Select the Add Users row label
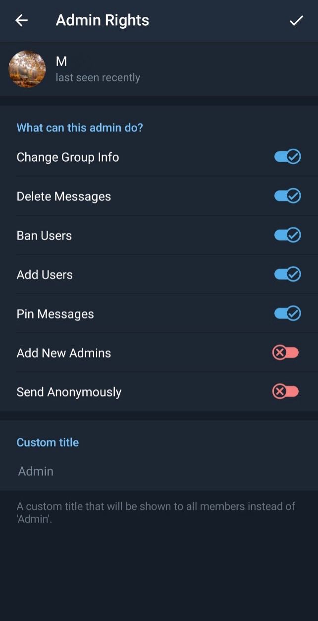 click(x=45, y=275)
